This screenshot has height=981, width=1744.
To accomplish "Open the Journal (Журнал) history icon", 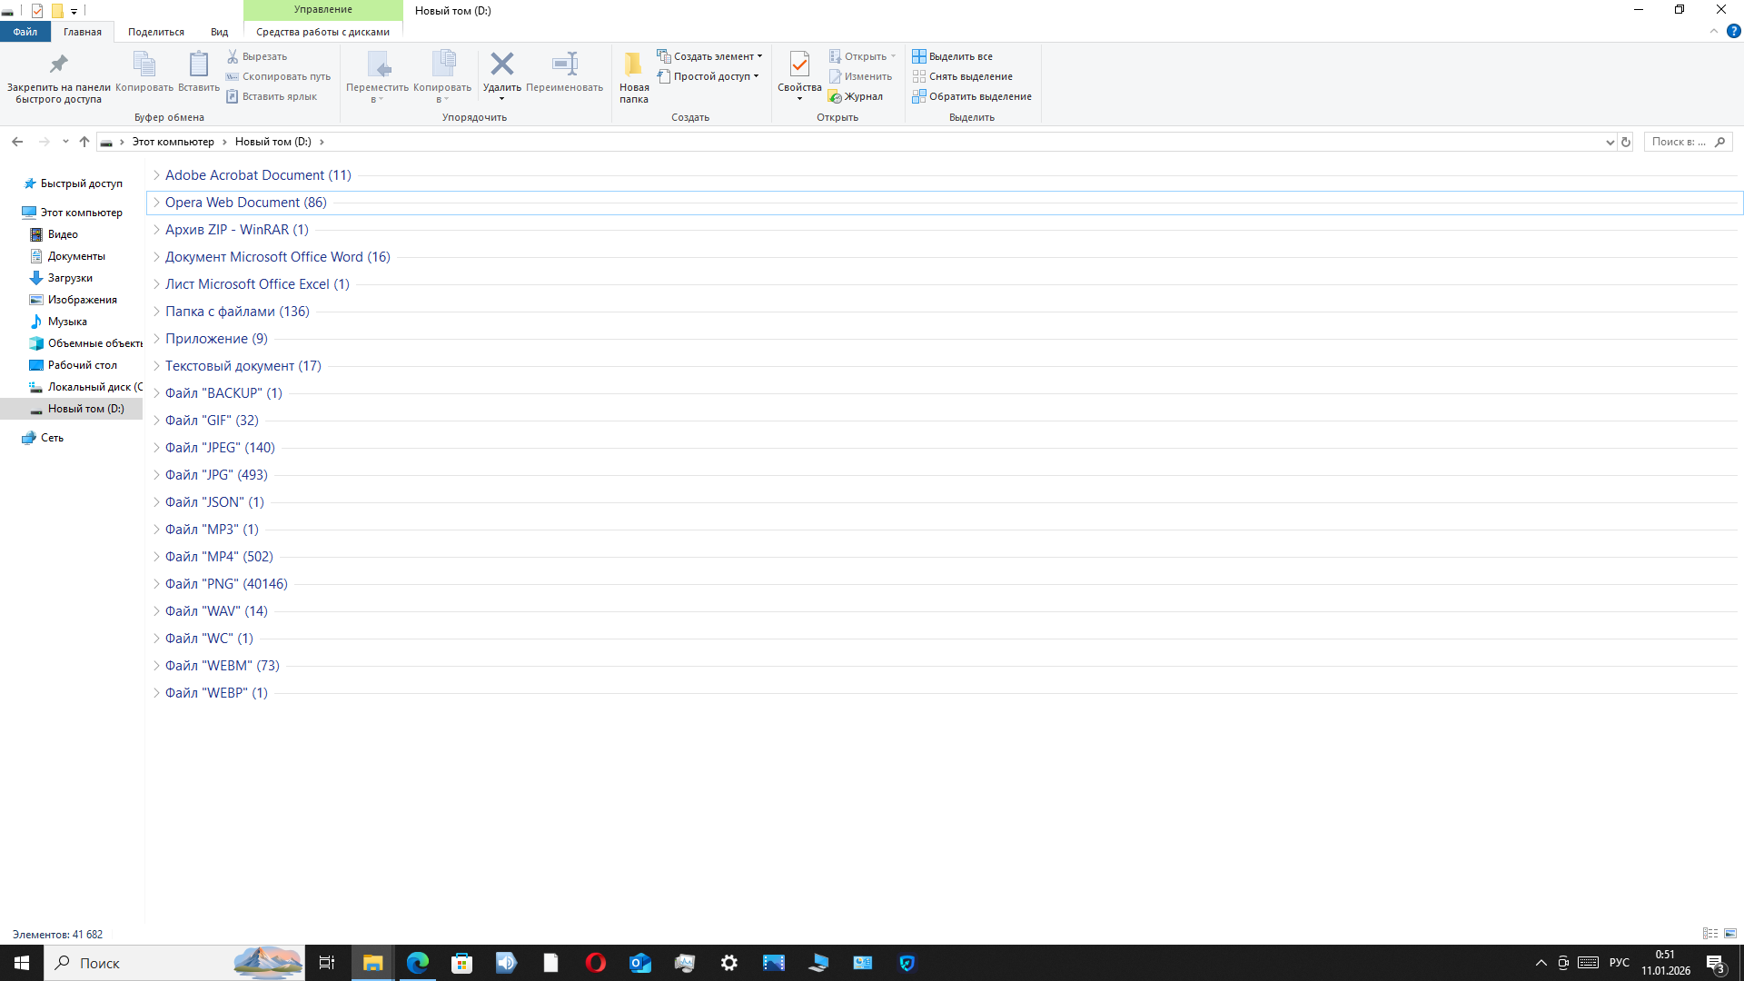I will tap(835, 96).
